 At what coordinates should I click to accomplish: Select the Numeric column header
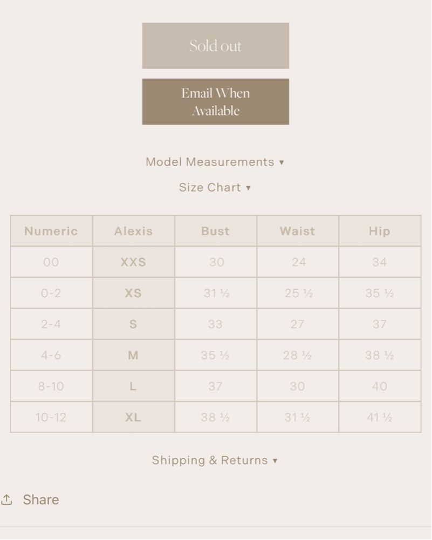click(x=51, y=231)
